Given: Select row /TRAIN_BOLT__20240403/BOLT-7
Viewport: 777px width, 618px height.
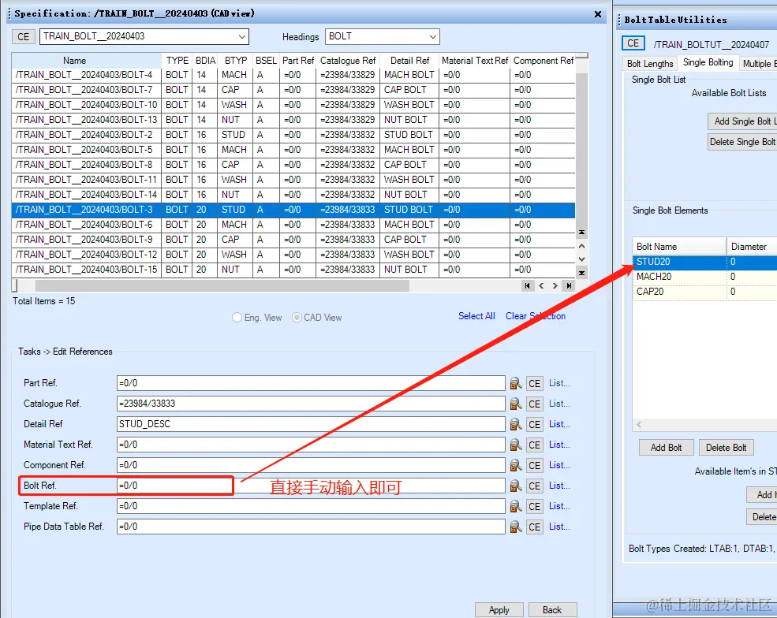Looking at the screenshot, I should click(x=293, y=90).
